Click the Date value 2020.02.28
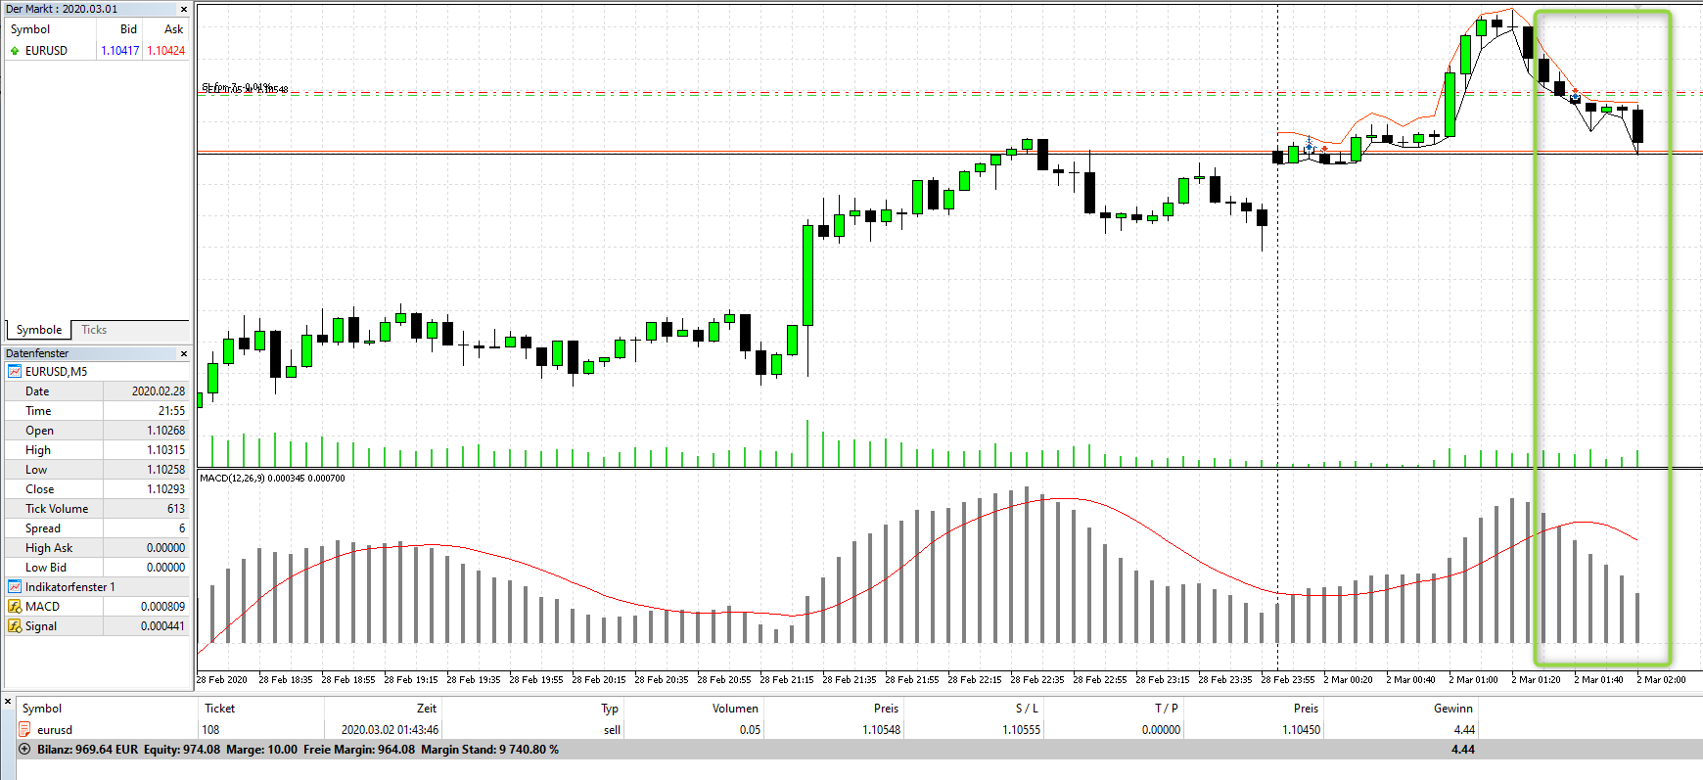 coord(159,391)
